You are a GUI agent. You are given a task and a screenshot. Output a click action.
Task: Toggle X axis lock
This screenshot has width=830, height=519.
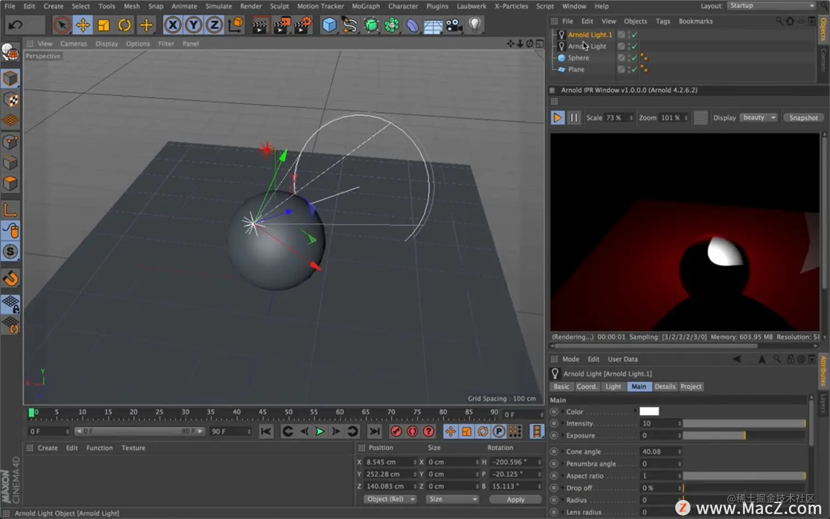[x=172, y=25]
